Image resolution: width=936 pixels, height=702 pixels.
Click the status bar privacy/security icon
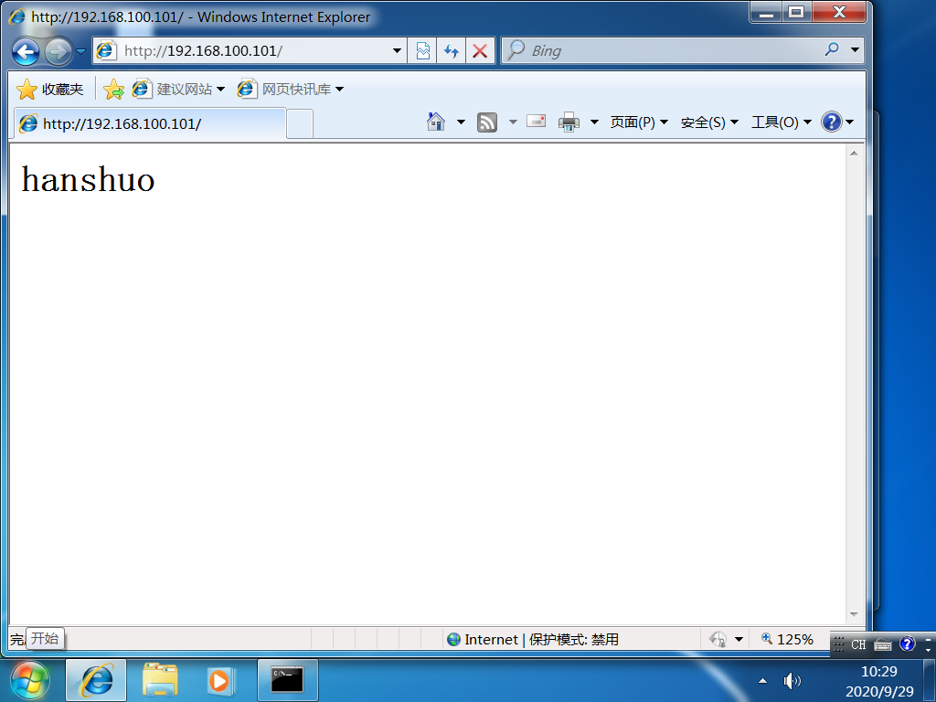point(718,639)
